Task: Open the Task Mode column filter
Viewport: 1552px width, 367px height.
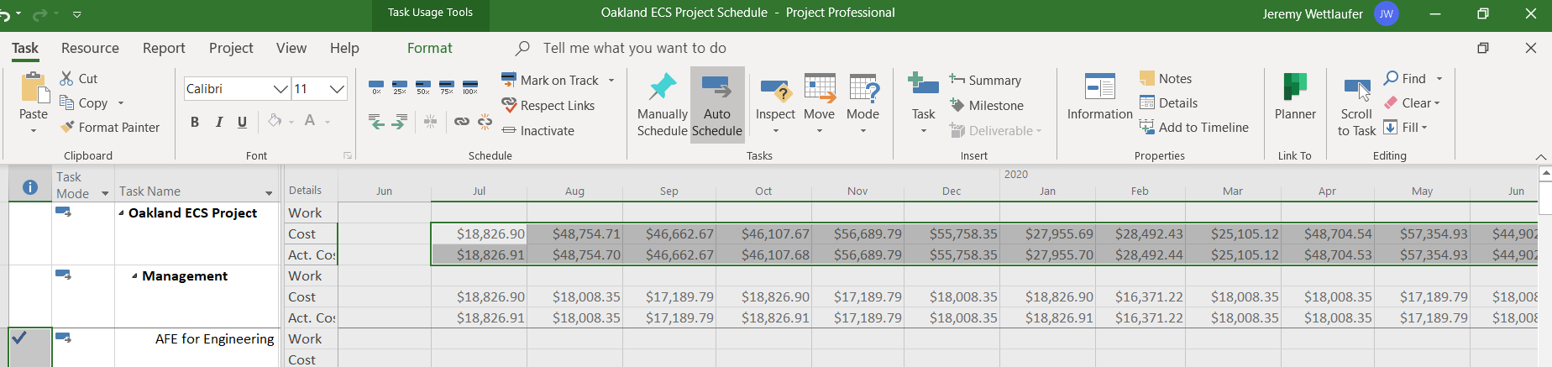Action: [x=105, y=193]
